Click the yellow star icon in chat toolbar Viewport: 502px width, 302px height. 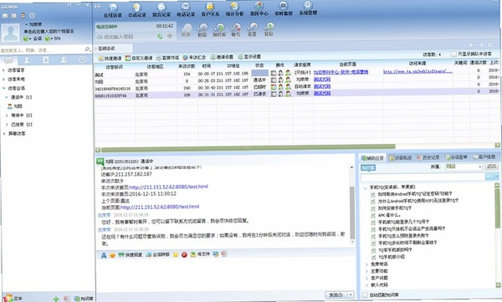coord(176,254)
